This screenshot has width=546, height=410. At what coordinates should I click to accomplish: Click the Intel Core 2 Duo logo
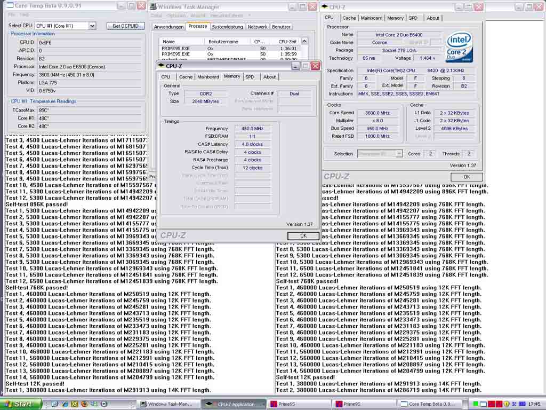point(459,48)
